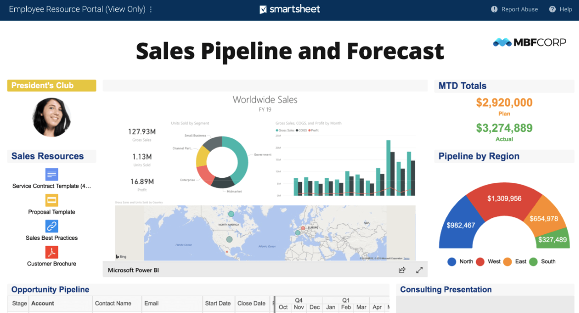Click the President's Club profile photo
Viewport: 579px width, 313px height.
[x=51, y=117]
